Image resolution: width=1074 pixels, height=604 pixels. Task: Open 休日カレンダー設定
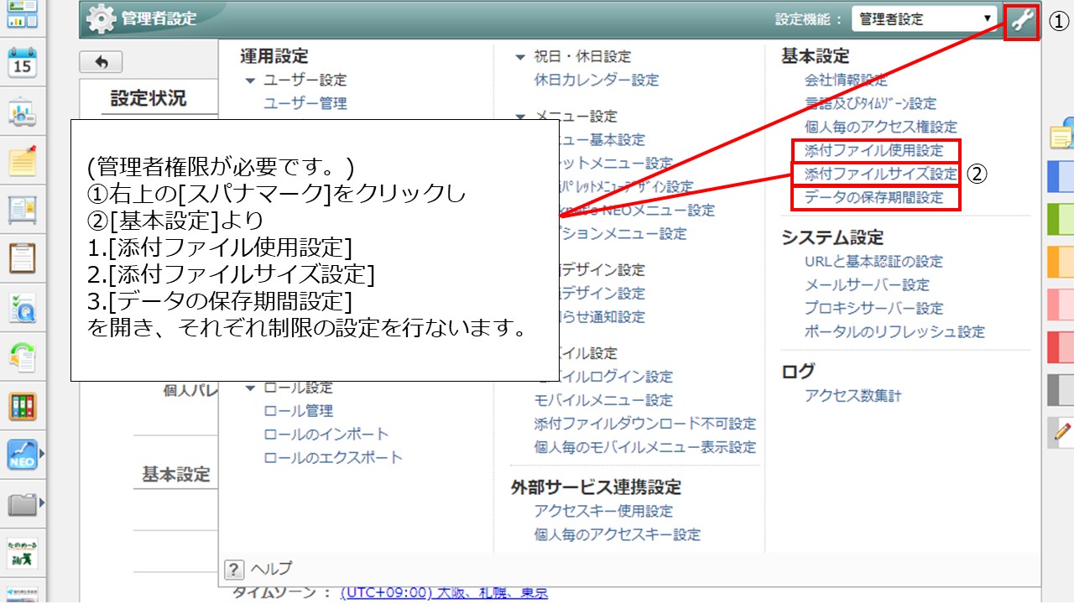597,80
